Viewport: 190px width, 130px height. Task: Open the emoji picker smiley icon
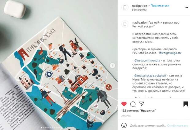click(124, 125)
